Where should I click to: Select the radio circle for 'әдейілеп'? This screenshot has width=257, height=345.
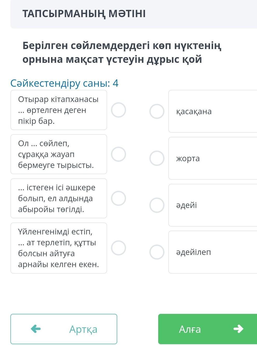click(157, 252)
